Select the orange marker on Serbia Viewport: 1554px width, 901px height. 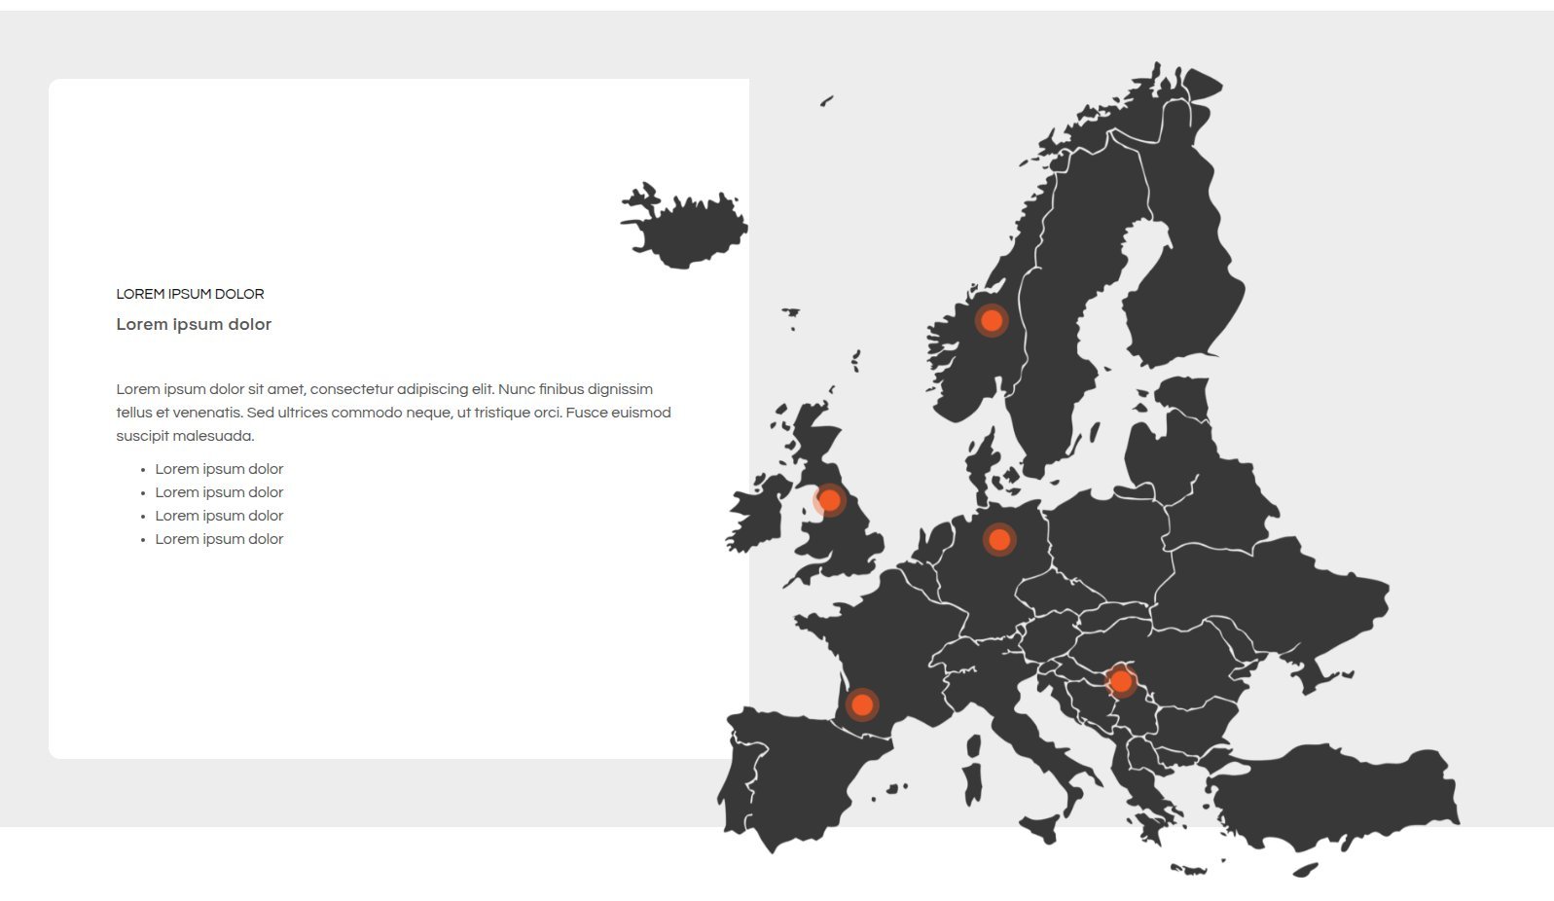click(1121, 681)
